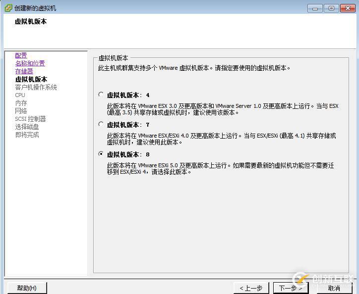Image resolution: width=359 pixels, height=294 pixels.
Task: Click the vSphere icon in title bar
Action: pyautogui.click(x=8, y=8)
